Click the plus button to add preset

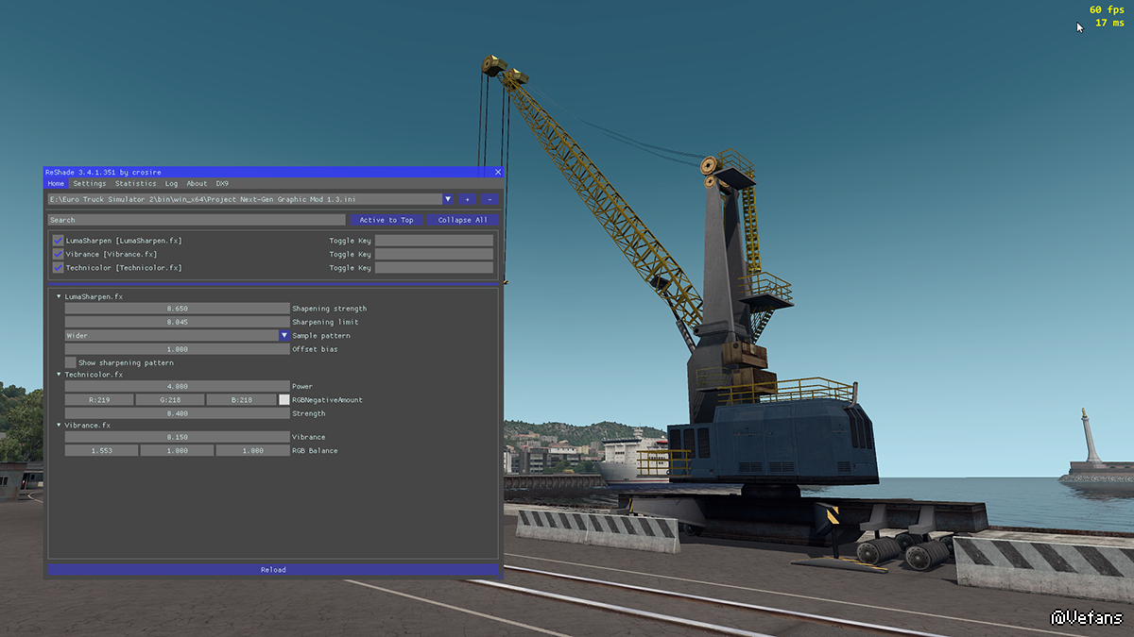pyautogui.click(x=467, y=200)
